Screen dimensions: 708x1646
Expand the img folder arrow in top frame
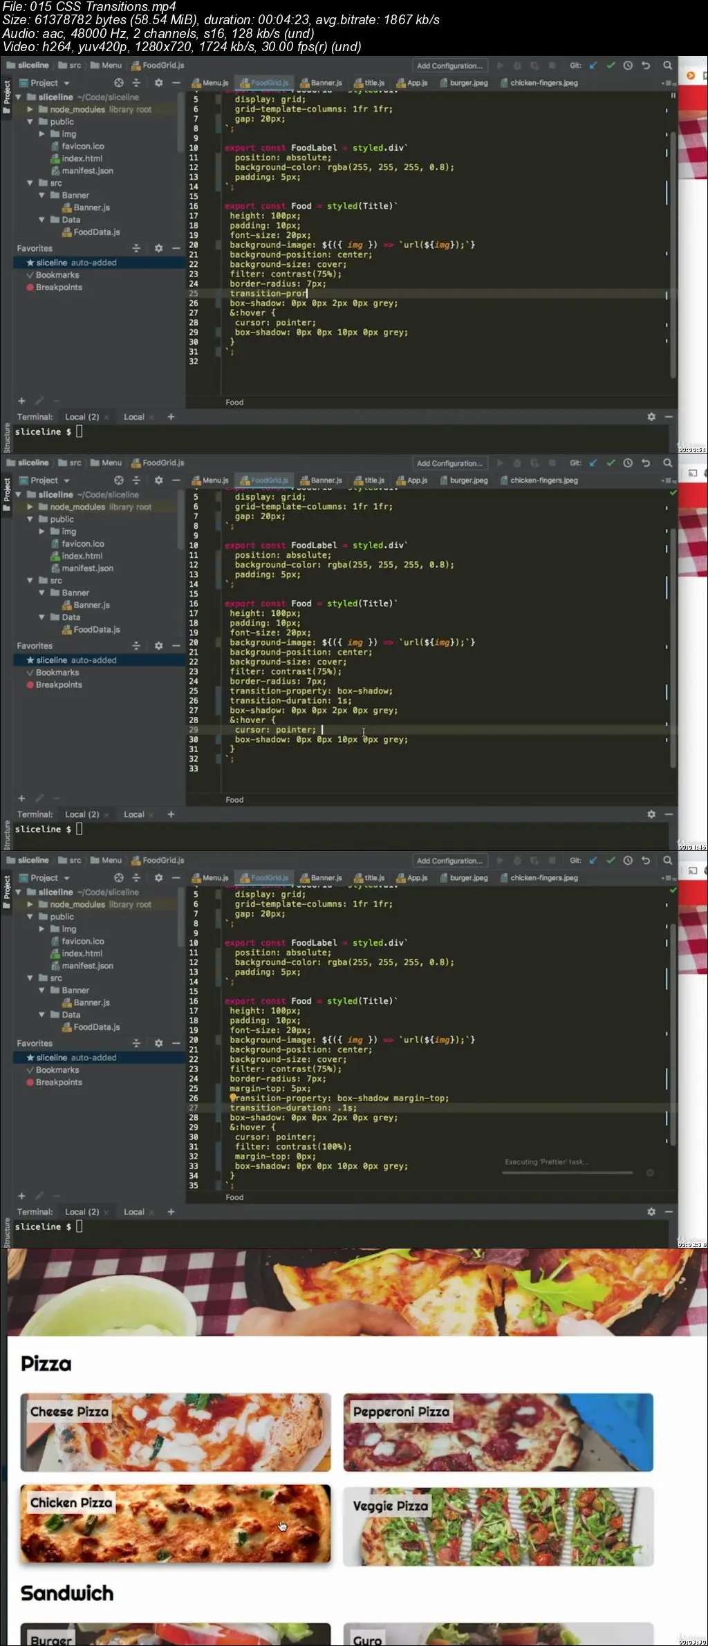pos(42,134)
